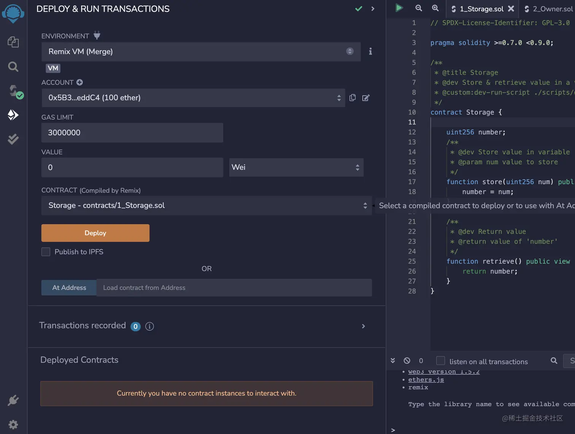The image size is (575, 434).
Task: Click the 'pragma solidity' code line
Action: (492, 43)
